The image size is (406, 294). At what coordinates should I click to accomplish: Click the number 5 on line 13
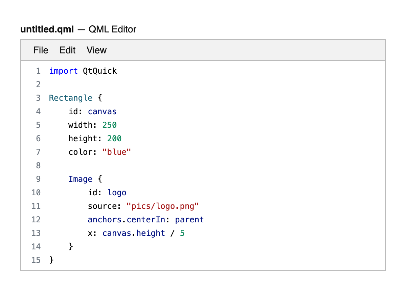[182, 233]
